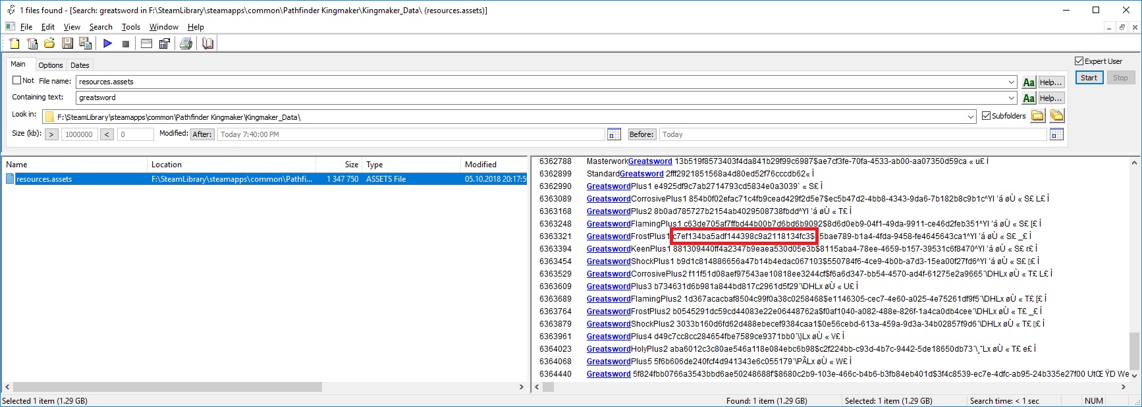
Task: Click the vertical scrollbar thumb in the text hits pane
Action: (x=1134, y=350)
